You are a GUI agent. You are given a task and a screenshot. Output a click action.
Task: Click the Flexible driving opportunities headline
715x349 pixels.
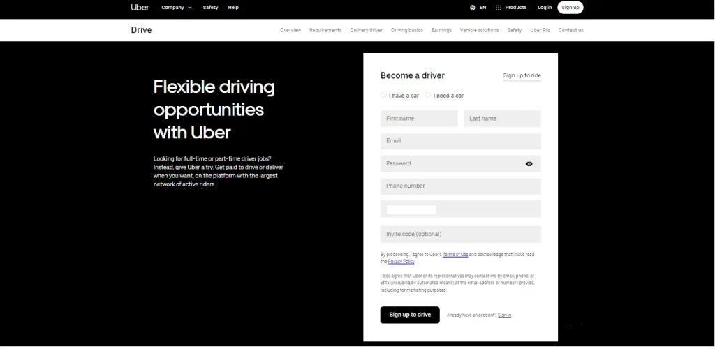coord(214,110)
